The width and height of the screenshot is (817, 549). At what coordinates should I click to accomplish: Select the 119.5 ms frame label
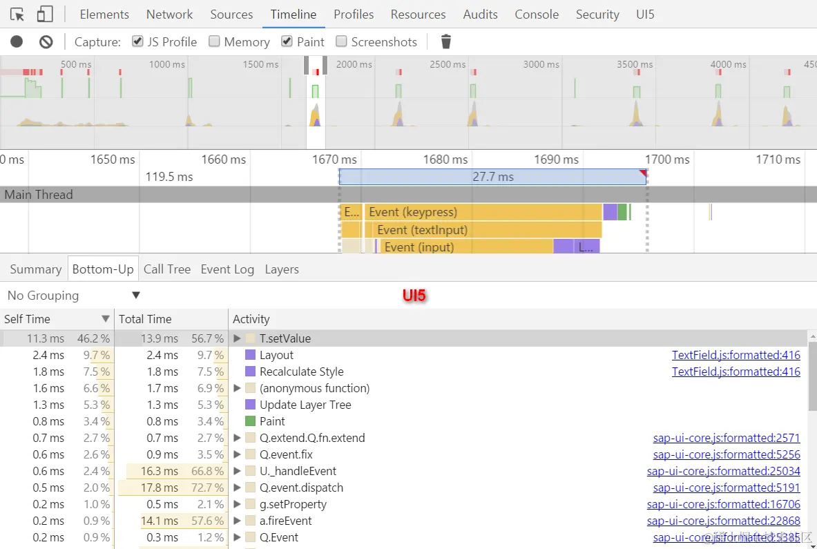[169, 177]
